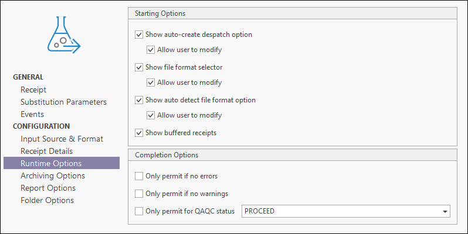
Task: Click the PROCEED combo box field
Action: pos(345,211)
